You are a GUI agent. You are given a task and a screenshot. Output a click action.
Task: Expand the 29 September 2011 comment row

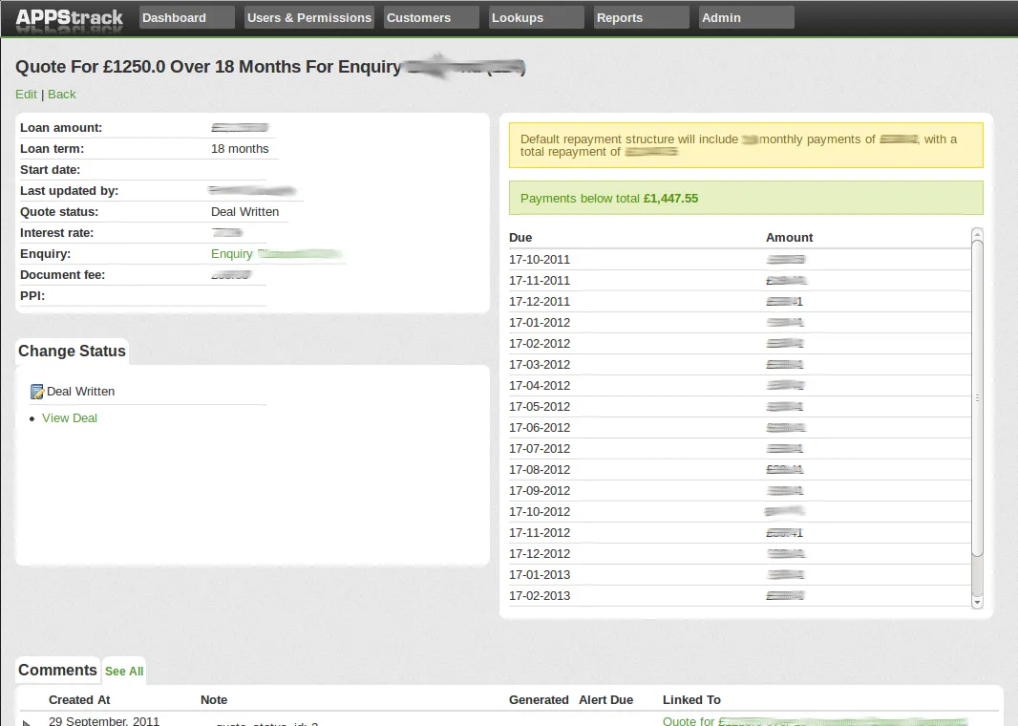tap(26, 722)
